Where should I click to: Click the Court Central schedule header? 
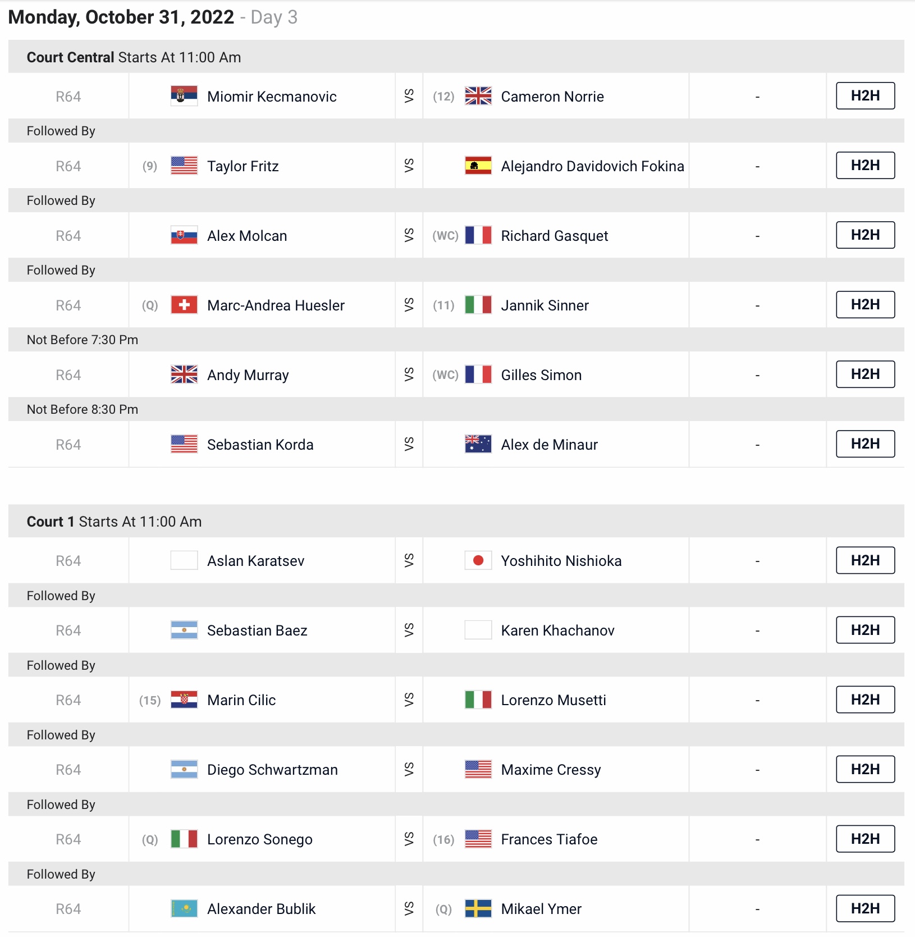pos(456,57)
